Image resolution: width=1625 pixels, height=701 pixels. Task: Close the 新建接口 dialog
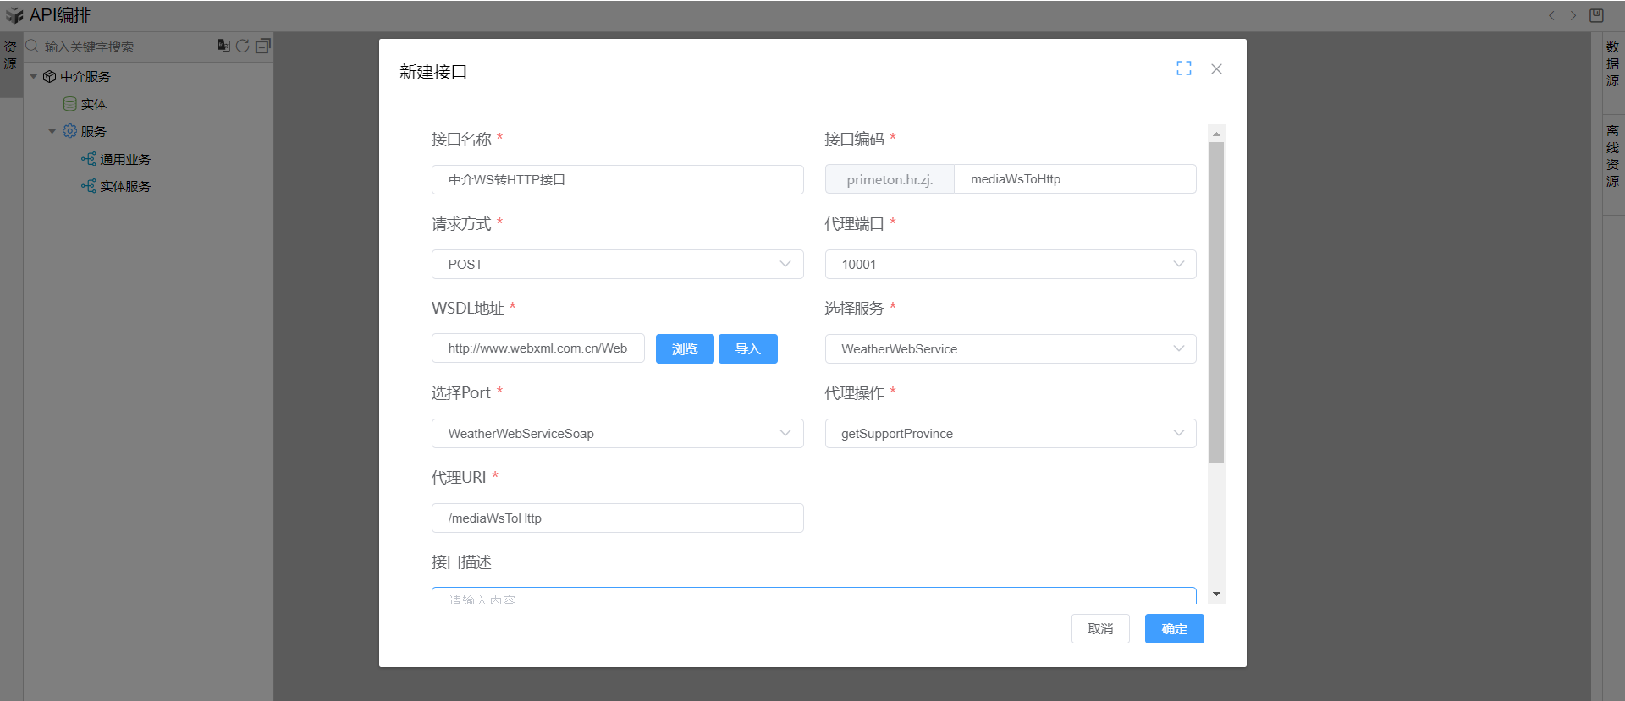tap(1216, 68)
